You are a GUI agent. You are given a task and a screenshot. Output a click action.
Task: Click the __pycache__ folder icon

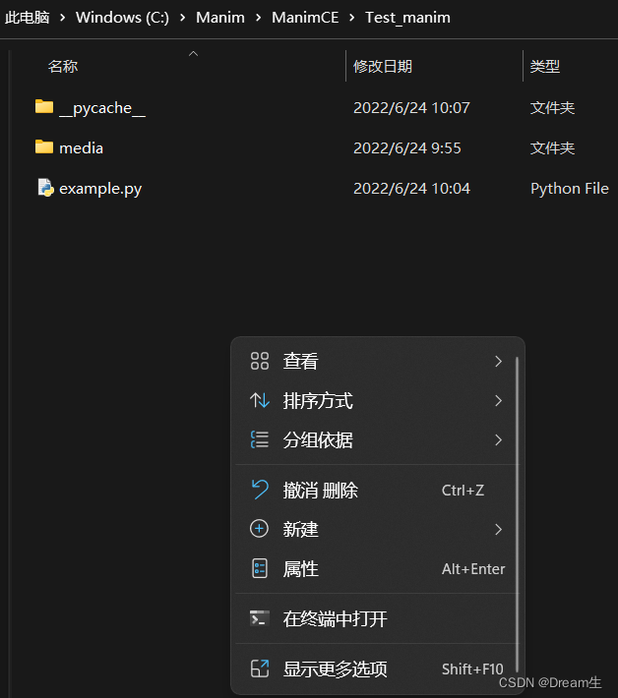tap(44, 107)
